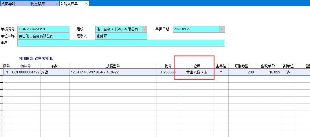Click the 订购数量 cell showing 200
Viewport: 310px width, 137px height.
(x=241, y=72)
